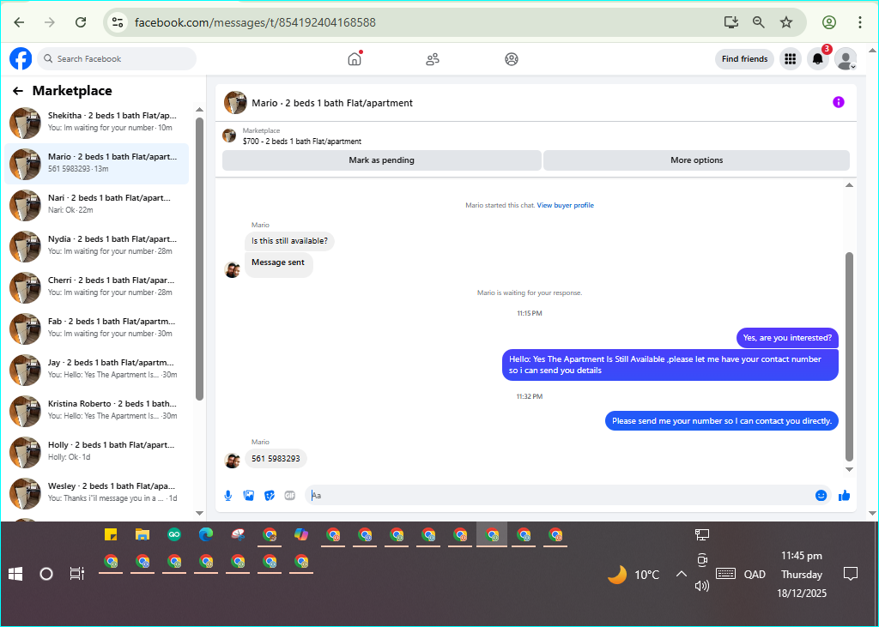Bookmark this page with the star
Viewport: 879px width, 627px height.
coord(786,22)
